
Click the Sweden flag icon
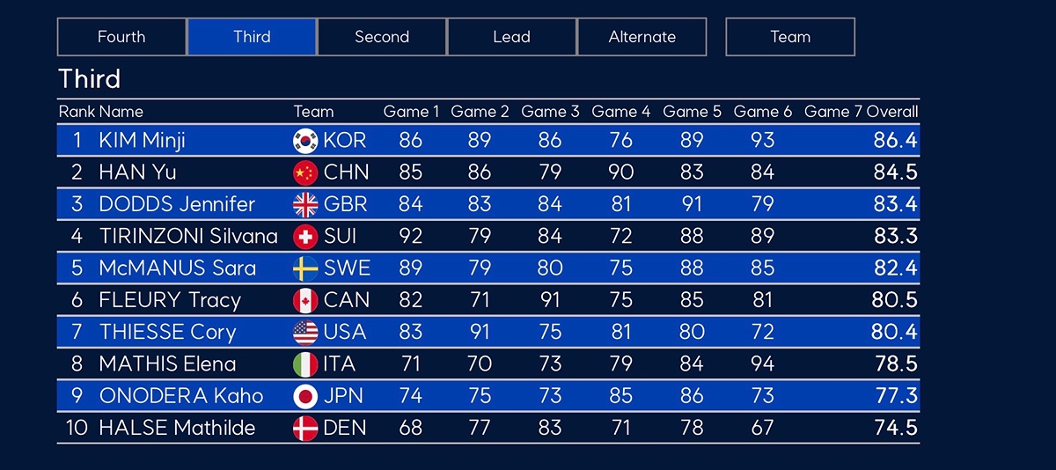pyautogui.click(x=305, y=268)
